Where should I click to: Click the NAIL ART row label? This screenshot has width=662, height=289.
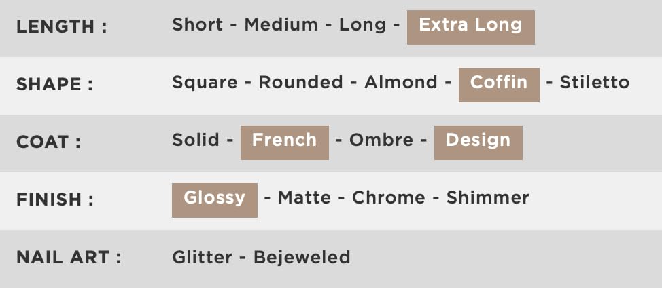coord(69,257)
